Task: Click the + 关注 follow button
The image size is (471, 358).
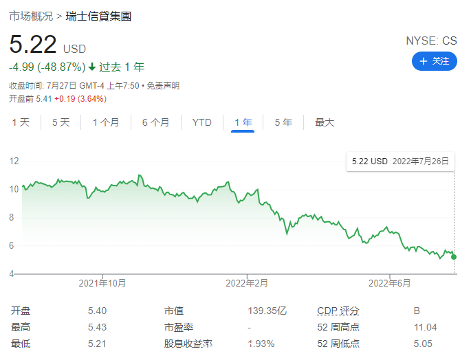Action: pyautogui.click(x=435, y=61)
